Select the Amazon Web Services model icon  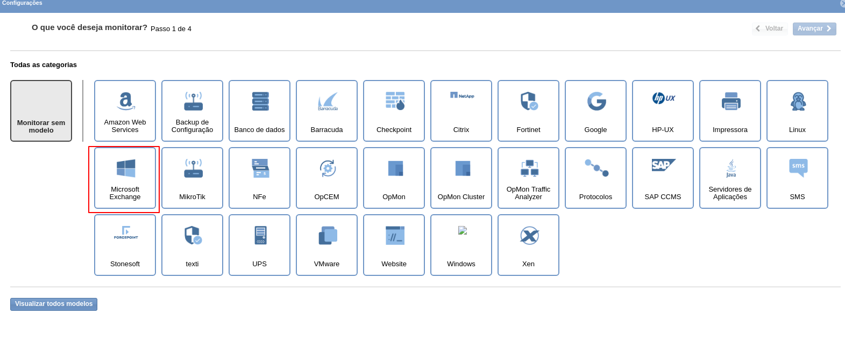[x=125, y=101]
